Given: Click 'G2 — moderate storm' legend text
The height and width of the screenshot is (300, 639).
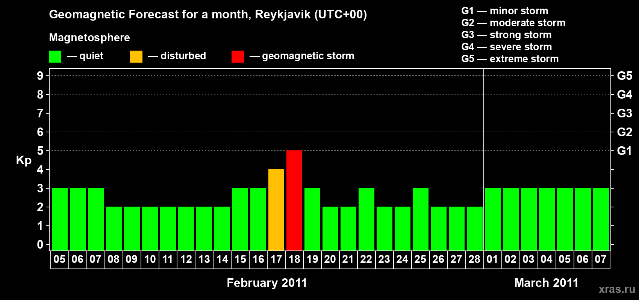Looking at the screenshot, I should [x=513, y=23].
